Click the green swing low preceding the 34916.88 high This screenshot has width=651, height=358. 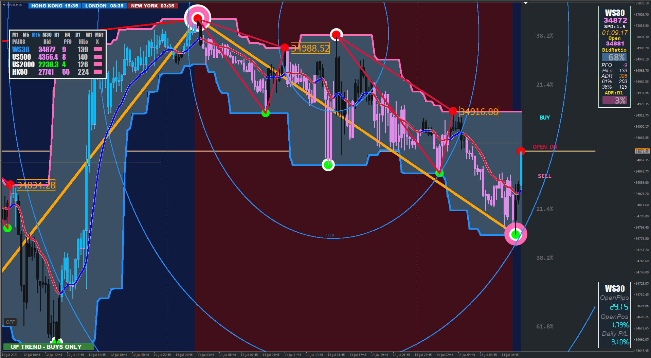439,173
